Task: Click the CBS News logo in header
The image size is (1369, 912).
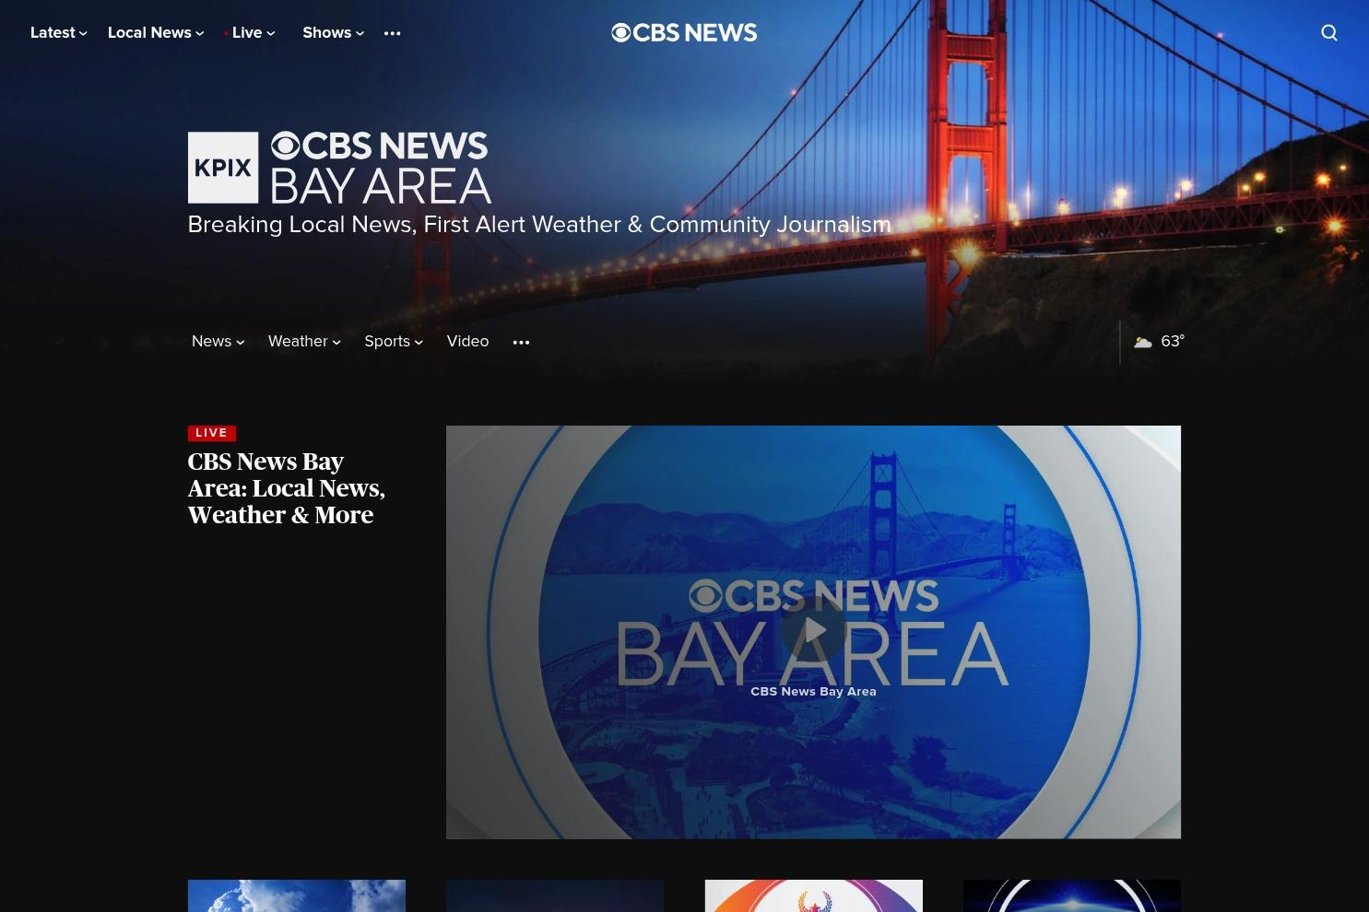Action: [x=684, y=33]
